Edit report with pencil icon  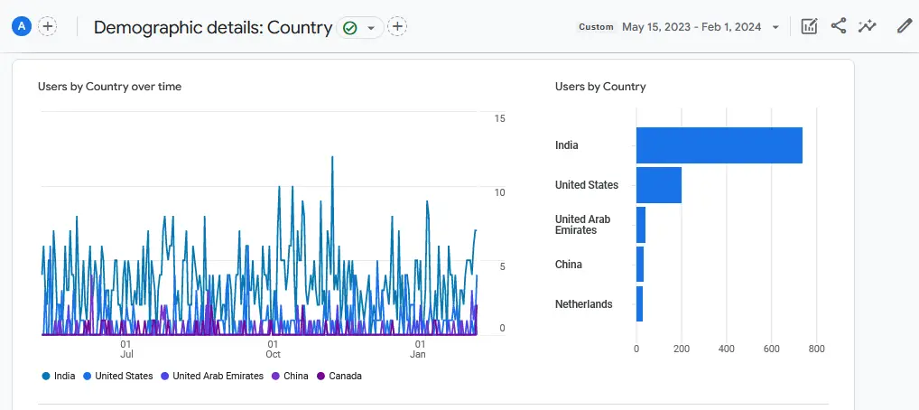(x=904, y=26)
